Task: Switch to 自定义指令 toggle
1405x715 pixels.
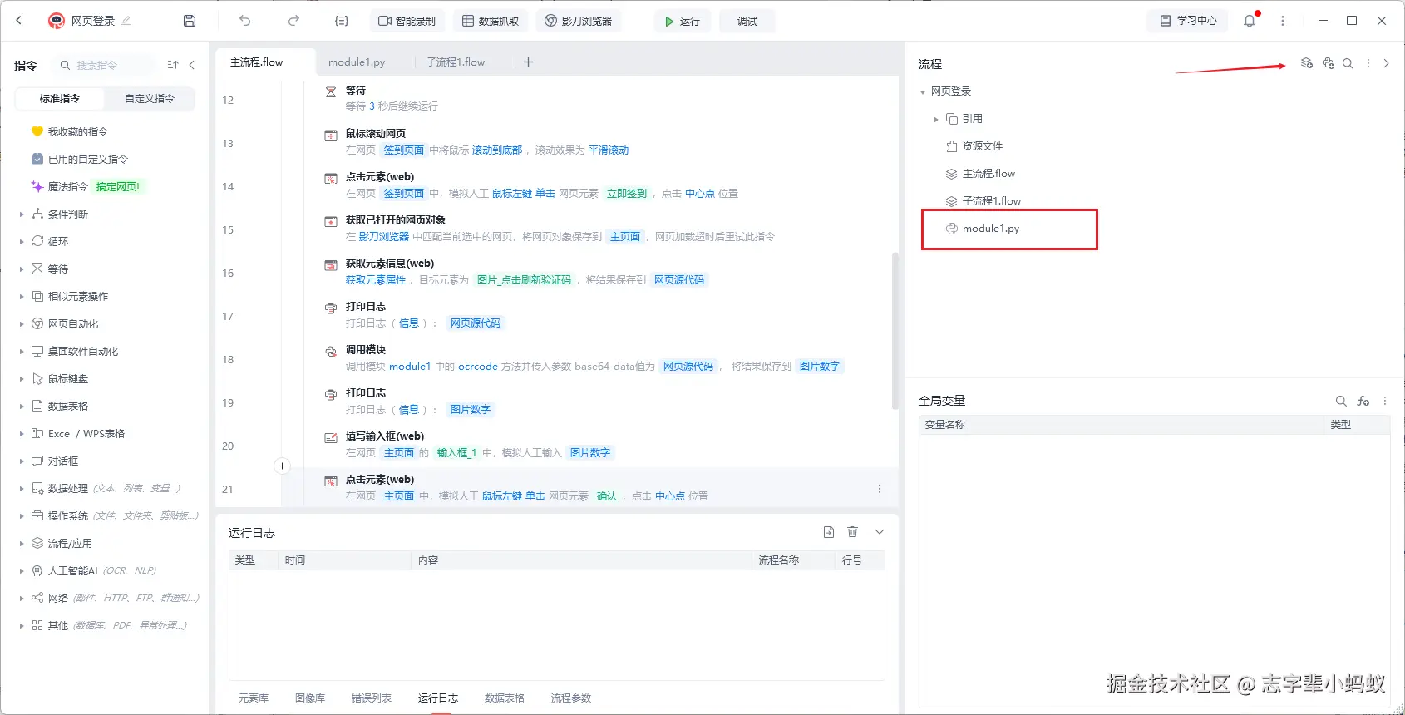Action: (x=150, y=98)
